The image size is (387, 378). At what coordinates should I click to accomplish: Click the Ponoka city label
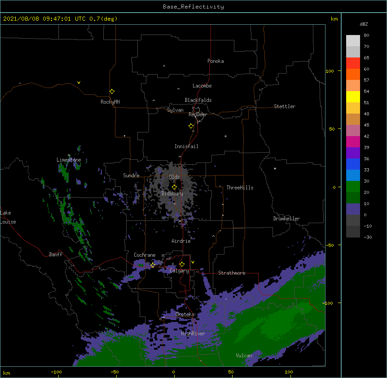[215, 61]
